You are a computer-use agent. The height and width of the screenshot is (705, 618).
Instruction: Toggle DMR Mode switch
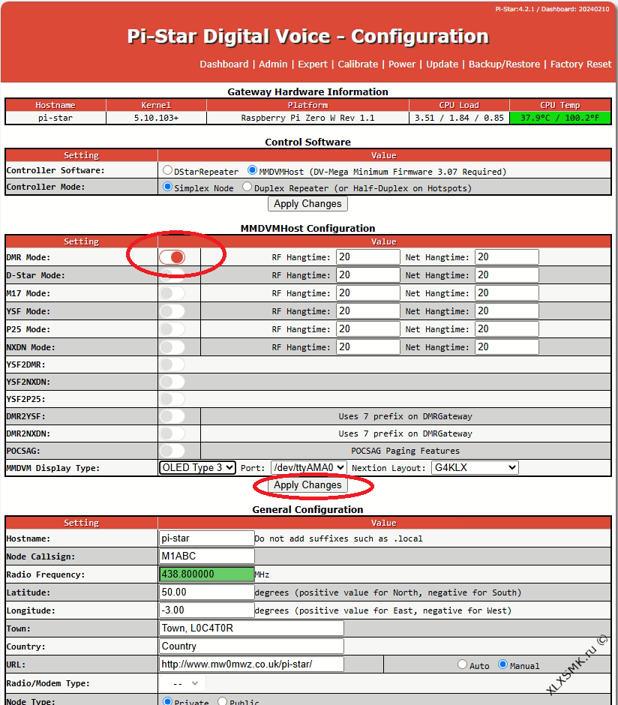coord(172,257)
